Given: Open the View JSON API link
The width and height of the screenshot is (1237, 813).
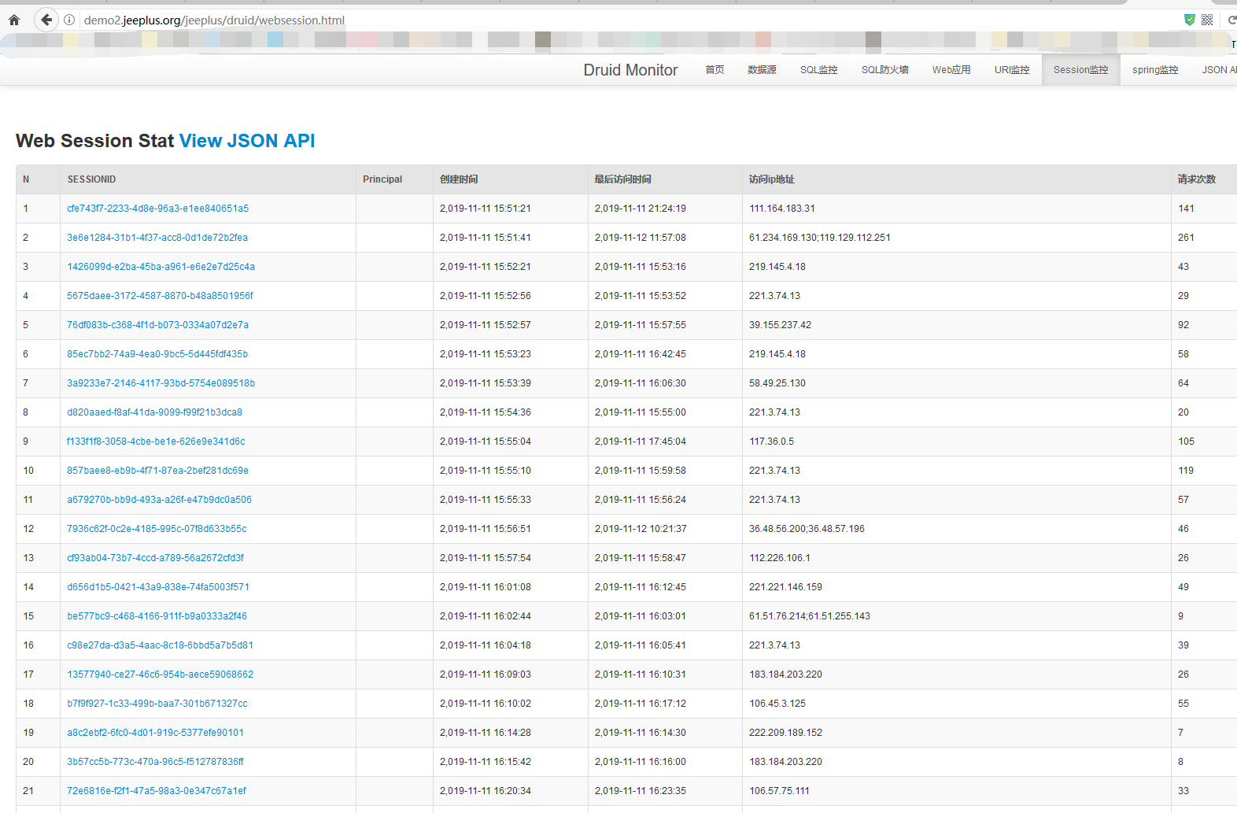Looking at the screenshot, I should 247,141.
